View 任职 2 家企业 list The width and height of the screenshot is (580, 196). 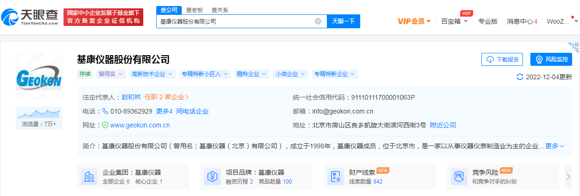pyautogui.click(x=166, y=97)
